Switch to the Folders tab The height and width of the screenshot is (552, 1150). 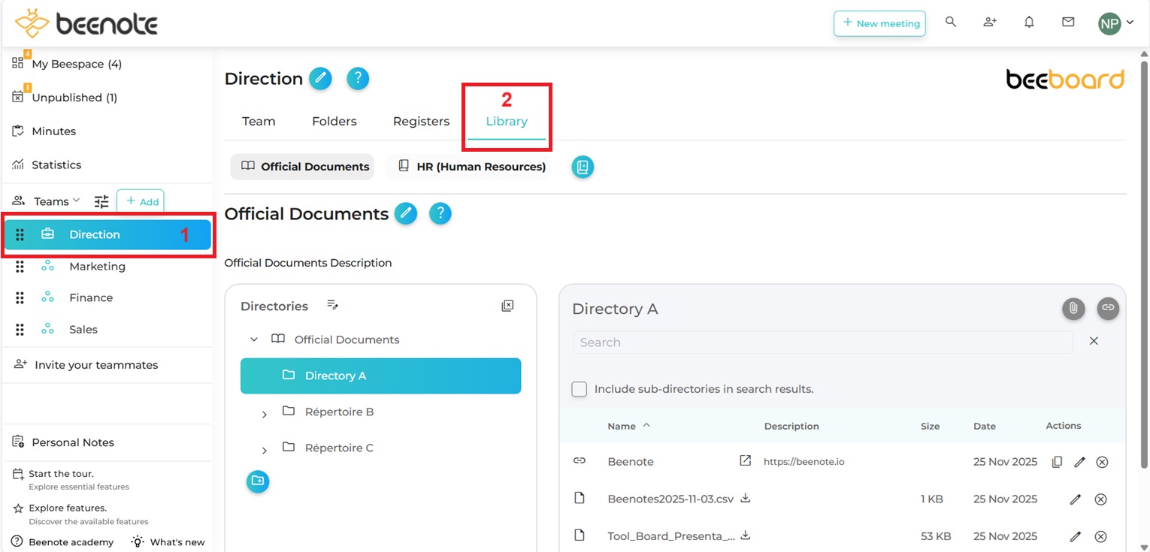click(x=334, y=122)
